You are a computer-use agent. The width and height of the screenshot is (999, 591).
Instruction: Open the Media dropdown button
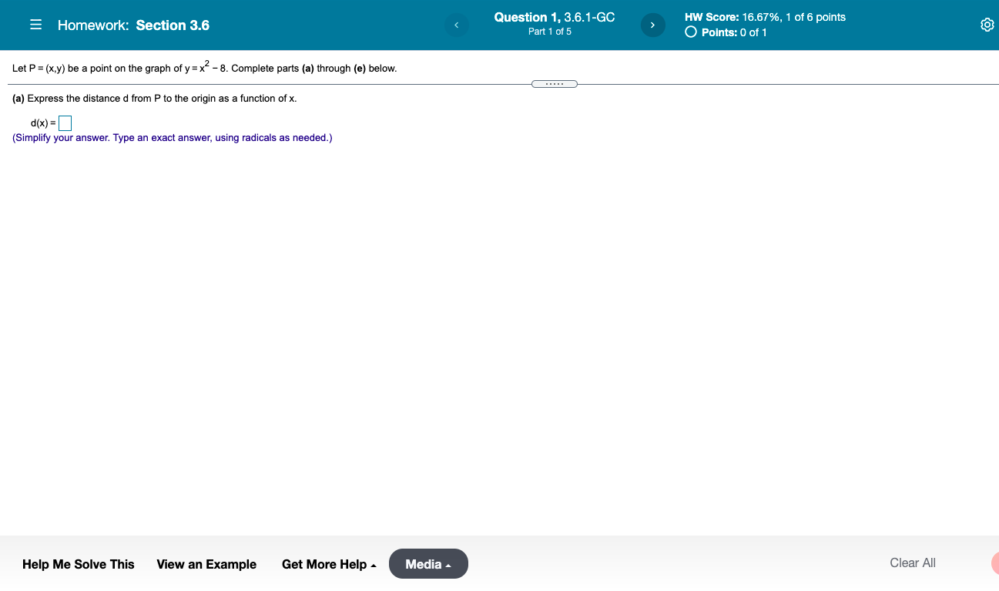coord(428,564)
